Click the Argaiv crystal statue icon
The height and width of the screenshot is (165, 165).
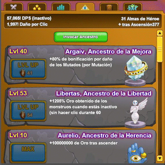(x=136, y=71)
